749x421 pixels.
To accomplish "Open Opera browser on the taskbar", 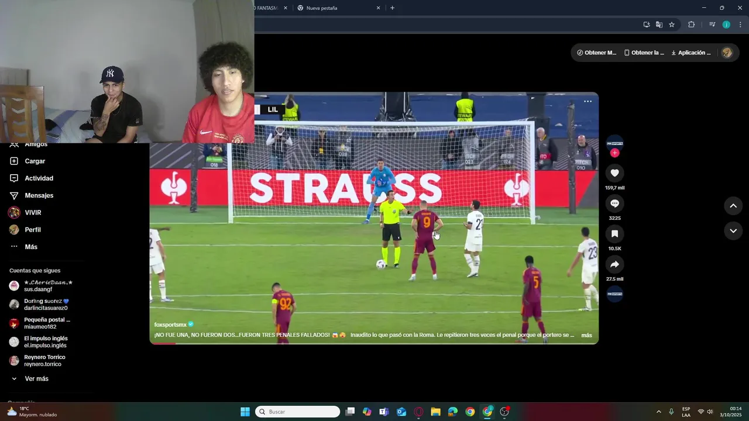I will point(418,412).
